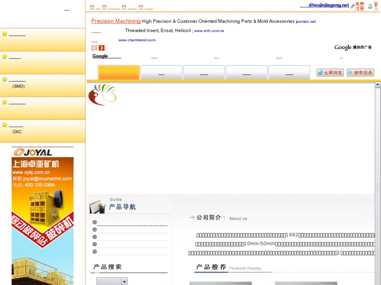Click the 产品推荐 product recommendation heading
The height and width of the screenshot is (285, 381).
coord(211,267)
